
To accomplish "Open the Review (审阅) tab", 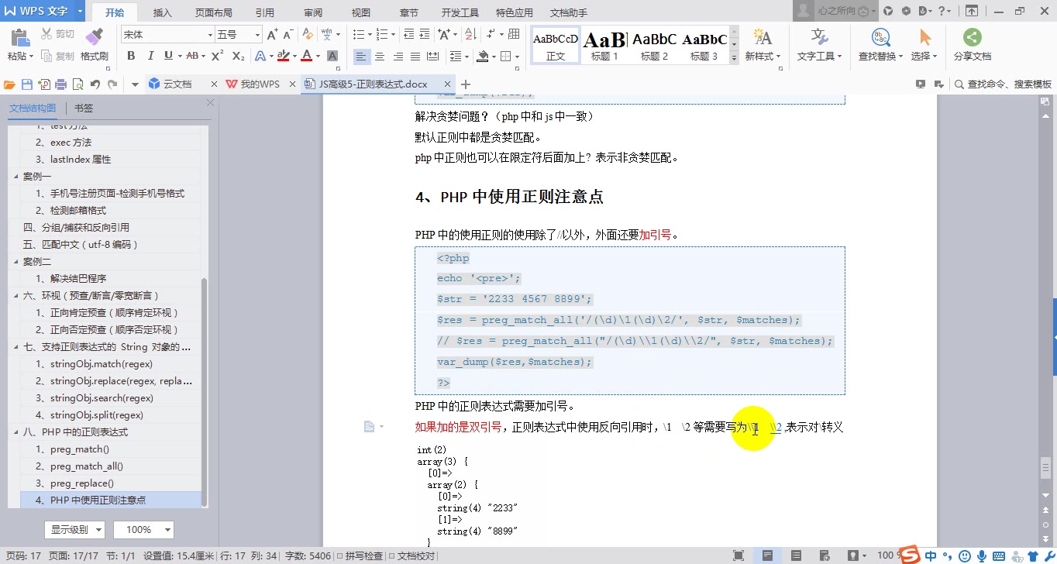I will 313,13.
